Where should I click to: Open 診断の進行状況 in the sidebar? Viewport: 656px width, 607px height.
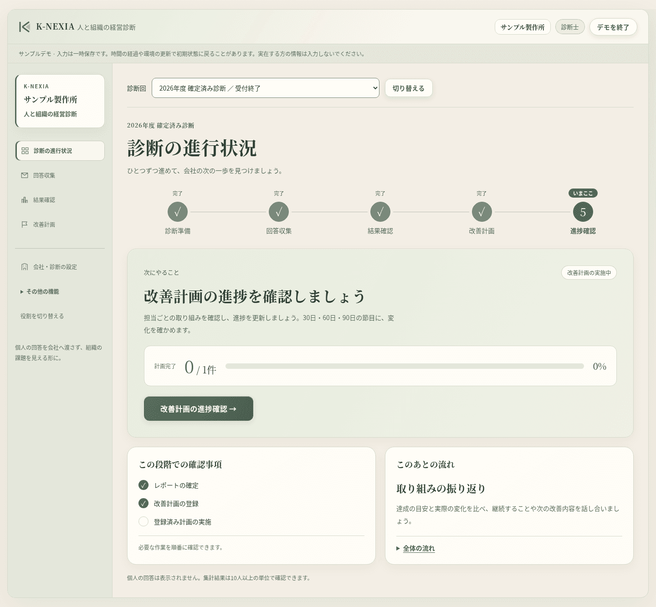click(60, 151)
